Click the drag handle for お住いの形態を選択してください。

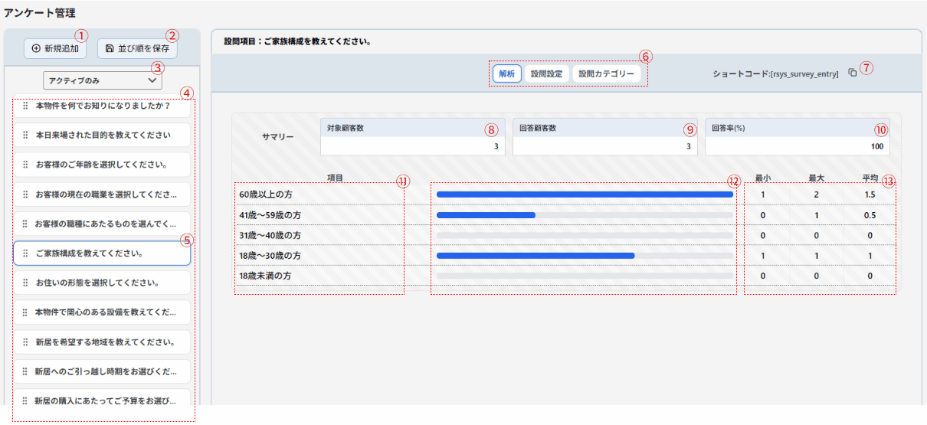(x=25, y=283)
